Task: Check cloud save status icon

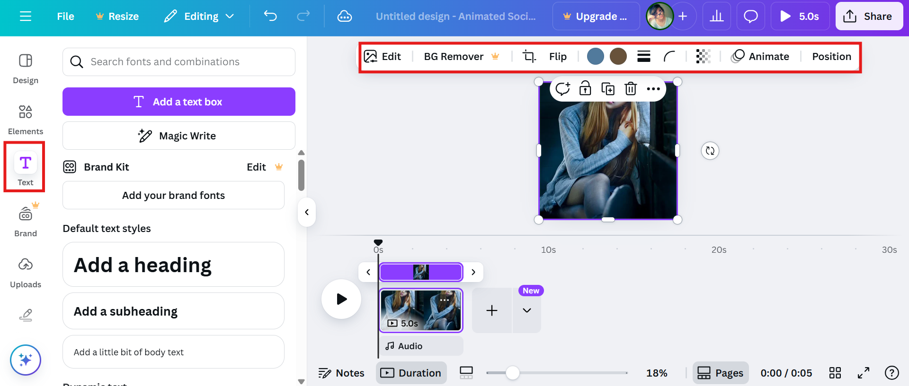Action: click(344, 17)
